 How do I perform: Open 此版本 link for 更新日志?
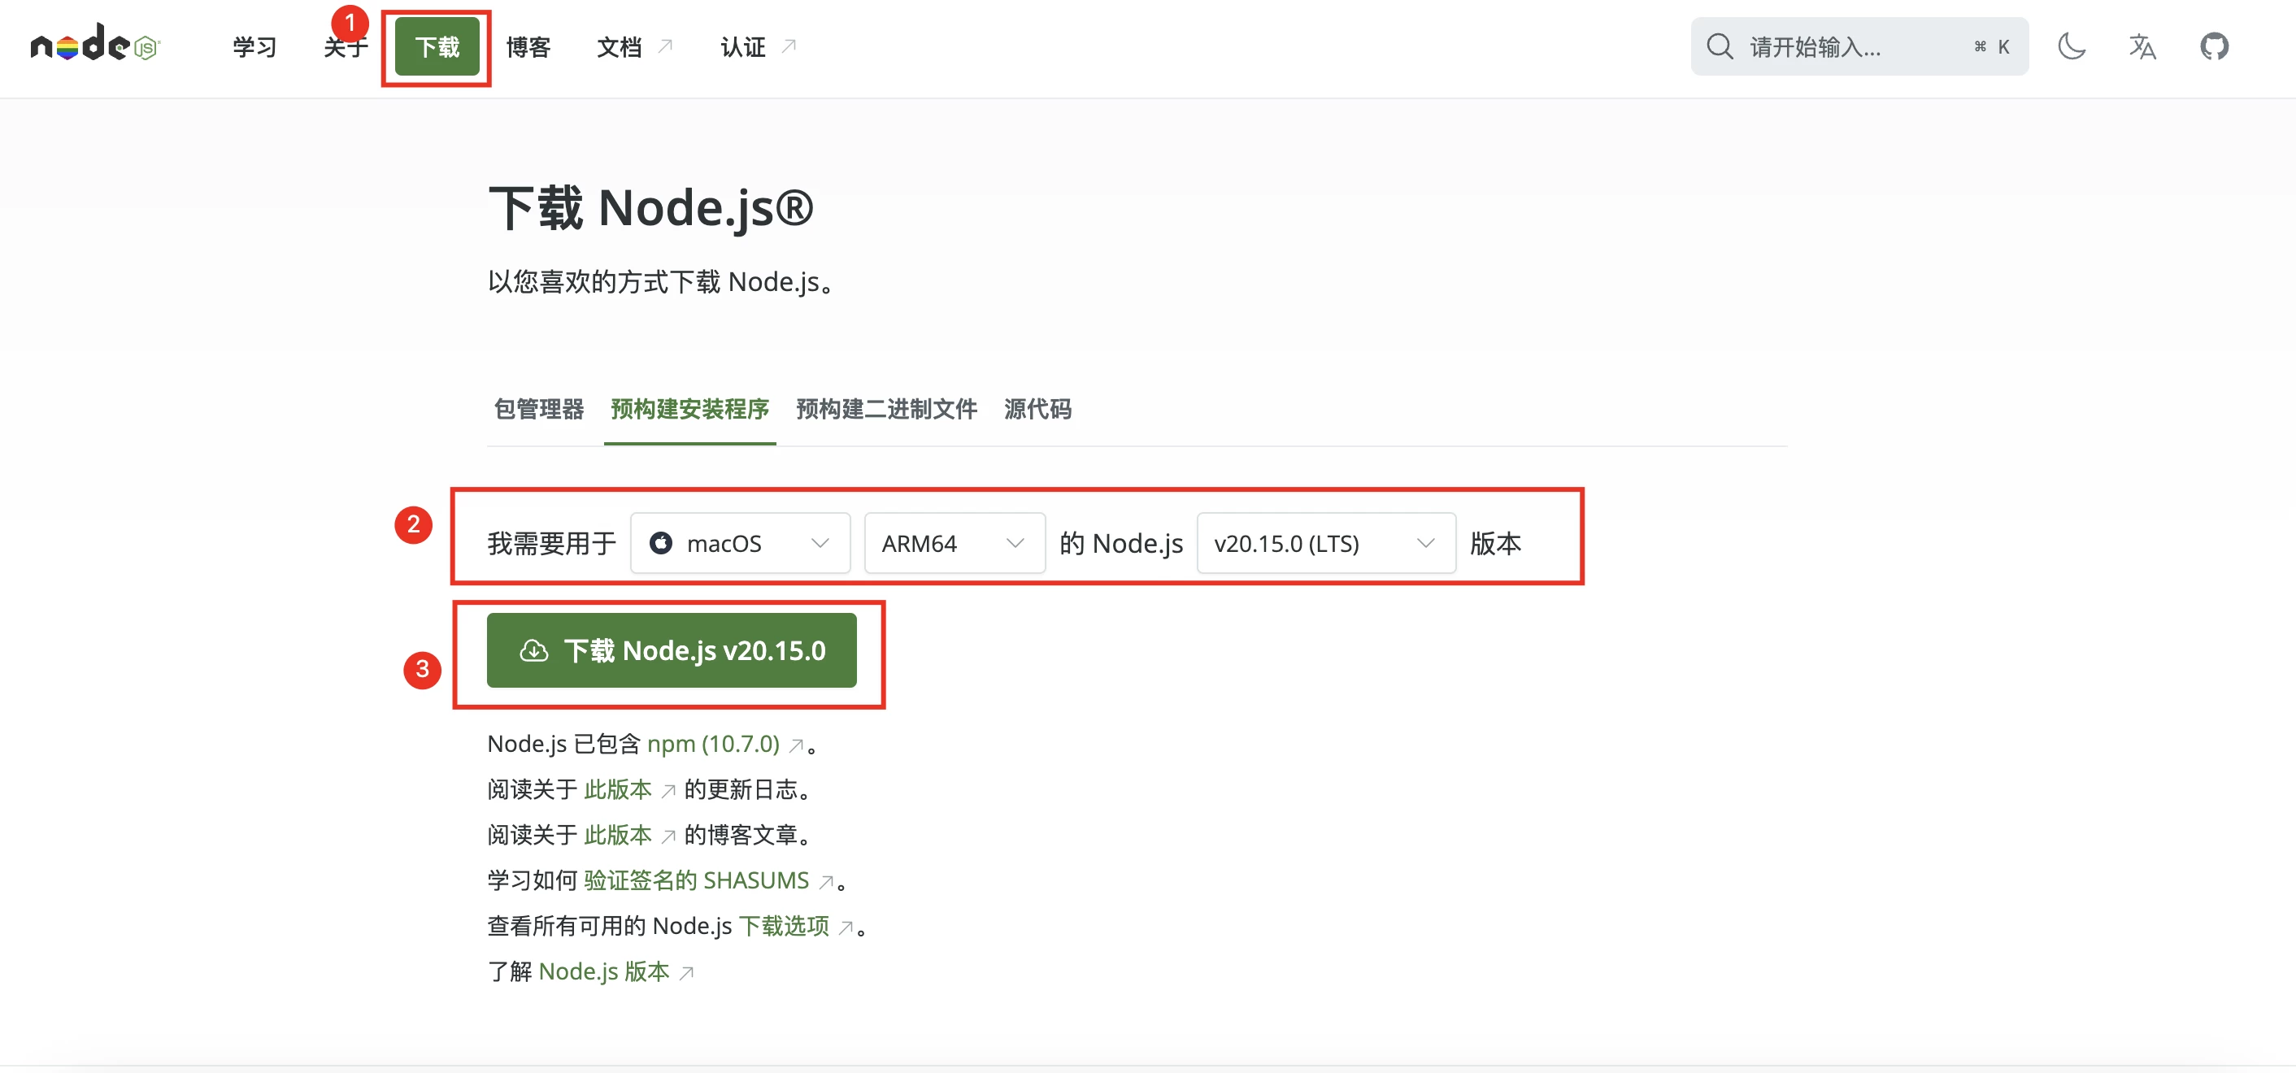click(x=629, y=788)
